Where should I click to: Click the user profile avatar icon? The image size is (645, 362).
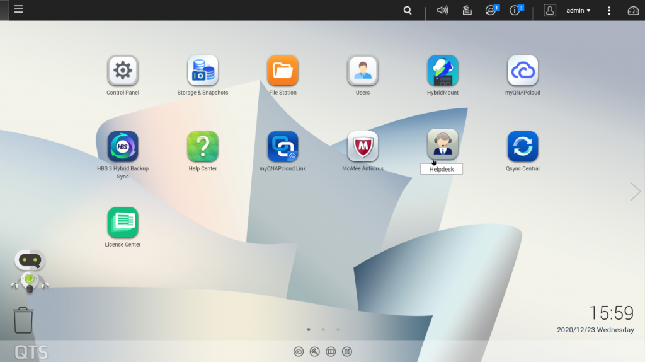pyautogui.click(x=549, y=10)
